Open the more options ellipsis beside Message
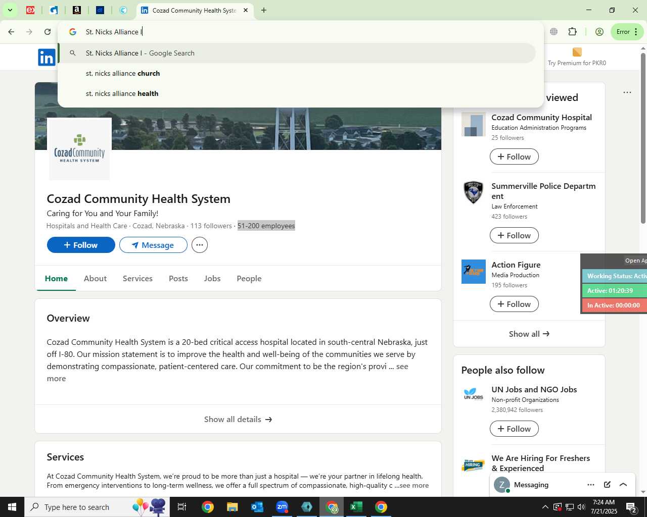 pos(200,245)
